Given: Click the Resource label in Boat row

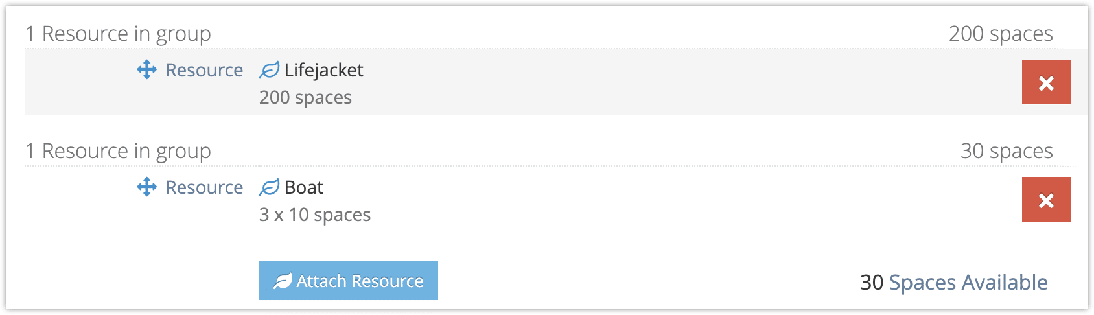Looking at the screenshot, I should [x=204, y=187].
